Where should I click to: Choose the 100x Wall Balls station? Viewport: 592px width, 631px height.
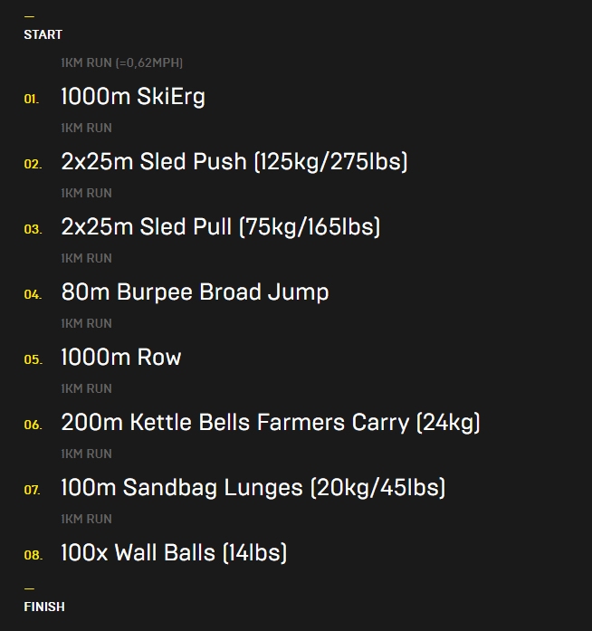click(x=174, y=553)
